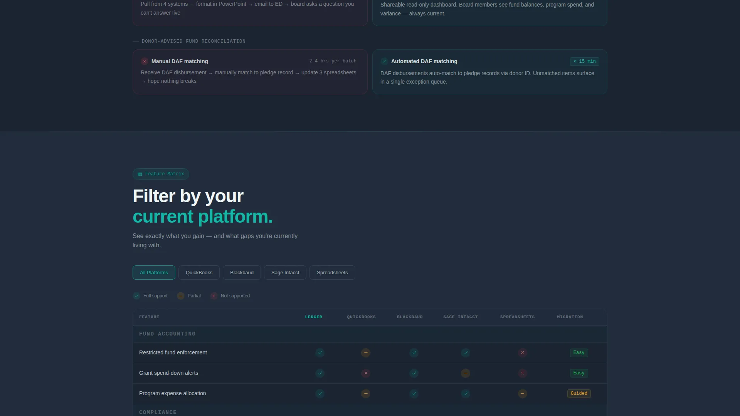Click the Not supported legend icon
The height and width of the screenshot is (416, 740).
click(x=214, y=296)
